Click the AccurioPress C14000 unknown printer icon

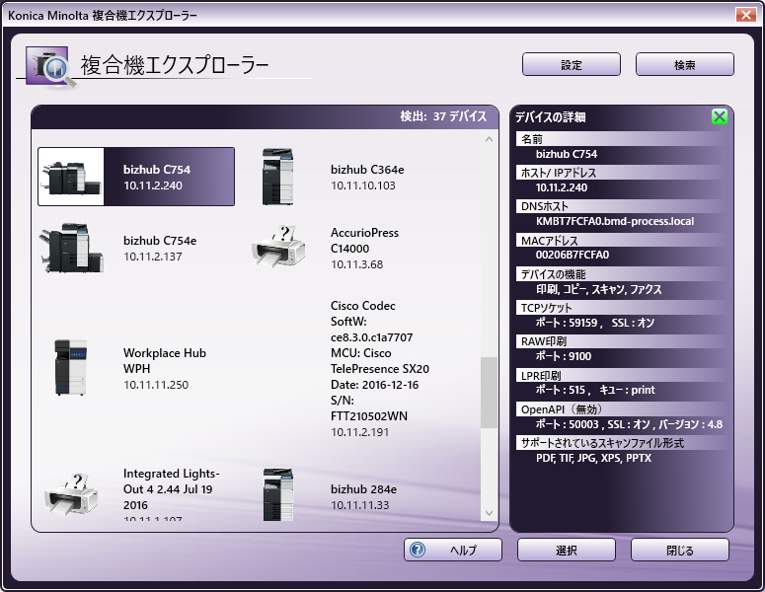pos(278,247)
